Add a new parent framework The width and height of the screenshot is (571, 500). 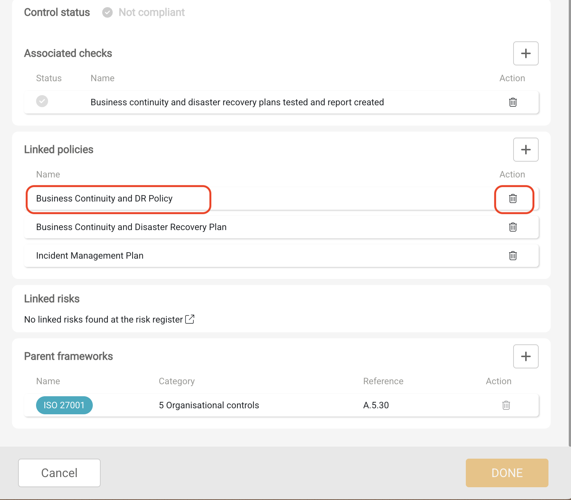(526, 356)
